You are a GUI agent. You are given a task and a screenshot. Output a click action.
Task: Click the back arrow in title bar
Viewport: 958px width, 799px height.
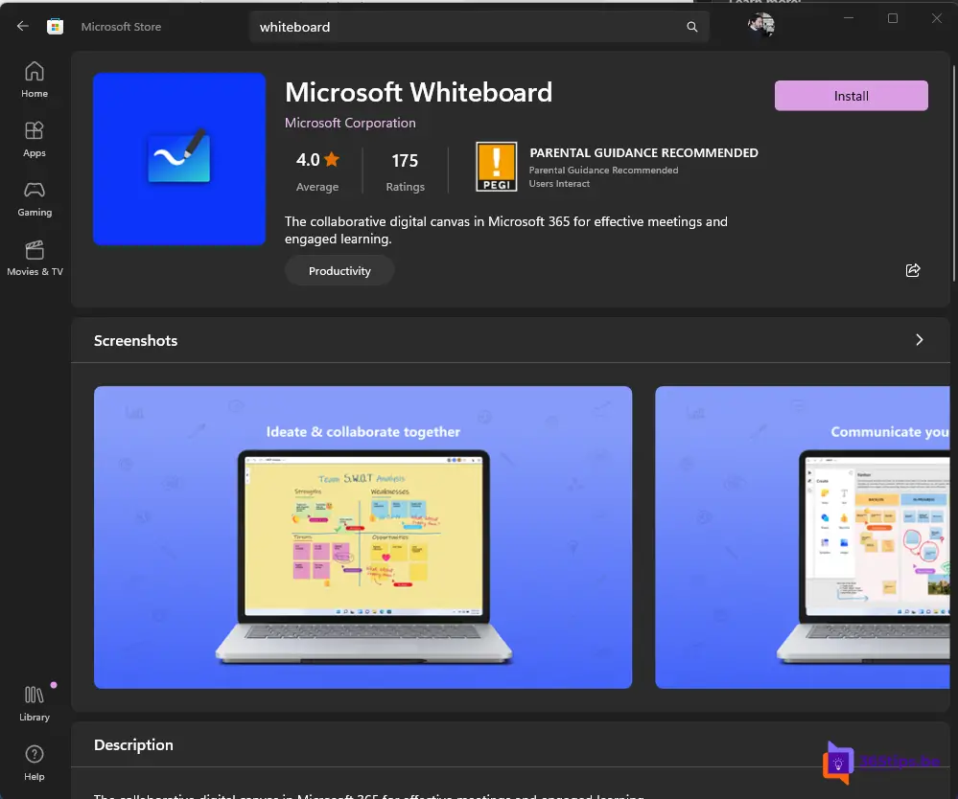point(23,27)
